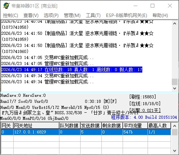This screenshot has width=179, height=155.
Task: Click the log panel scroll-down arrow
Action: coord(175,88)
